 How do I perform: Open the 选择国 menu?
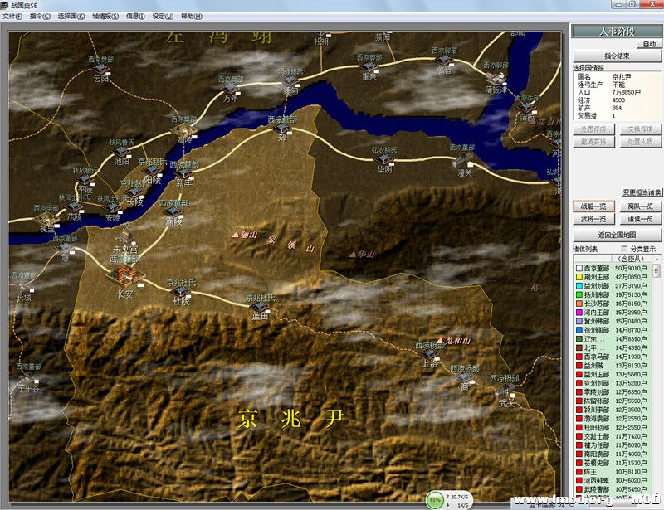click(71, 16)
